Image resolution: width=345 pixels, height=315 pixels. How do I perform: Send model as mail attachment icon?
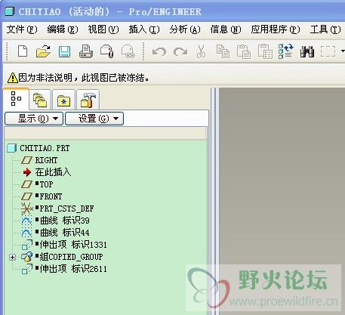107,51
